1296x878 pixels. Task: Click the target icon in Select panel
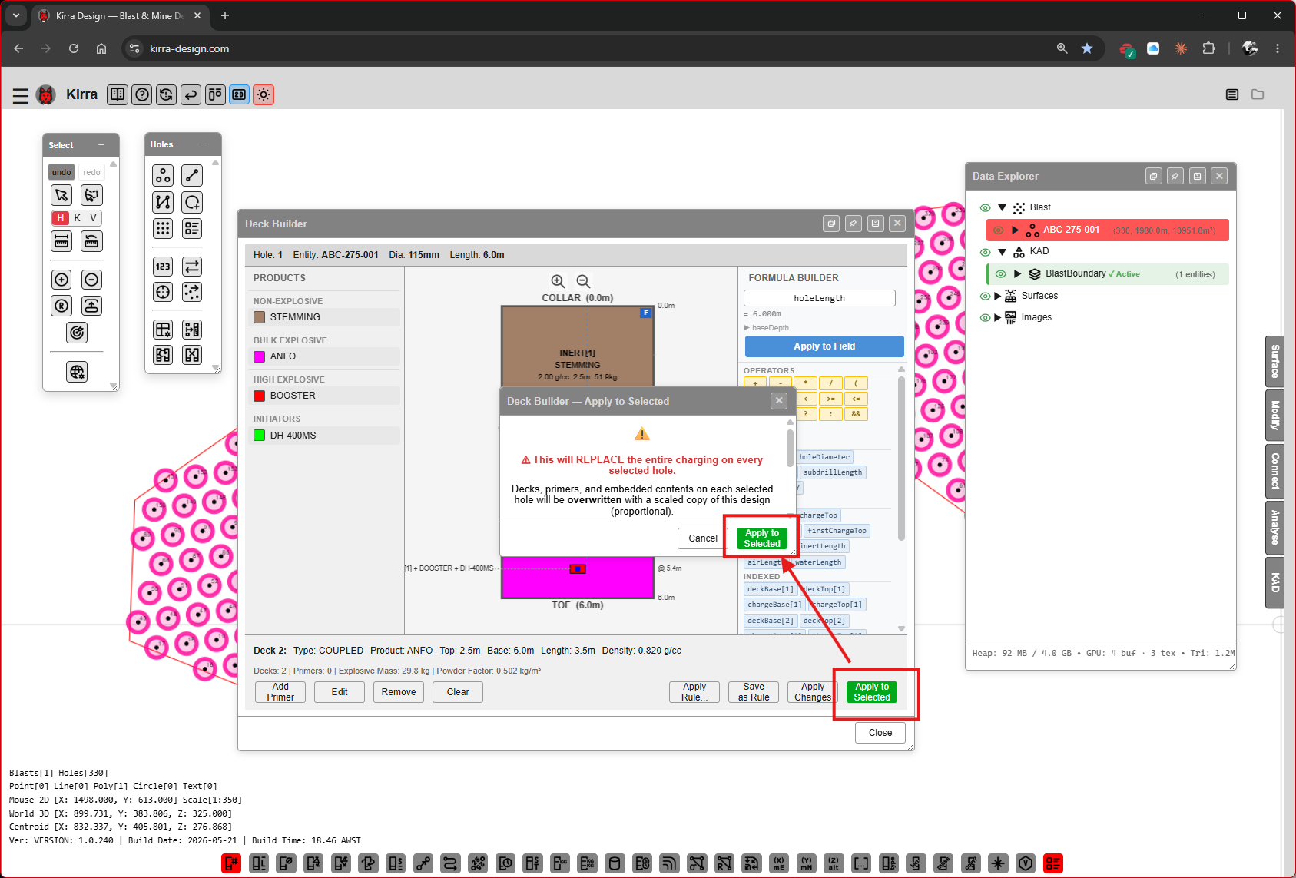(77, 333)
